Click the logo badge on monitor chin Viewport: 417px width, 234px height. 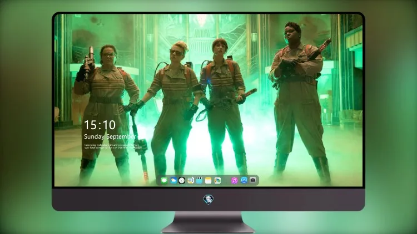pyautogui.click(x=209, y=200)
